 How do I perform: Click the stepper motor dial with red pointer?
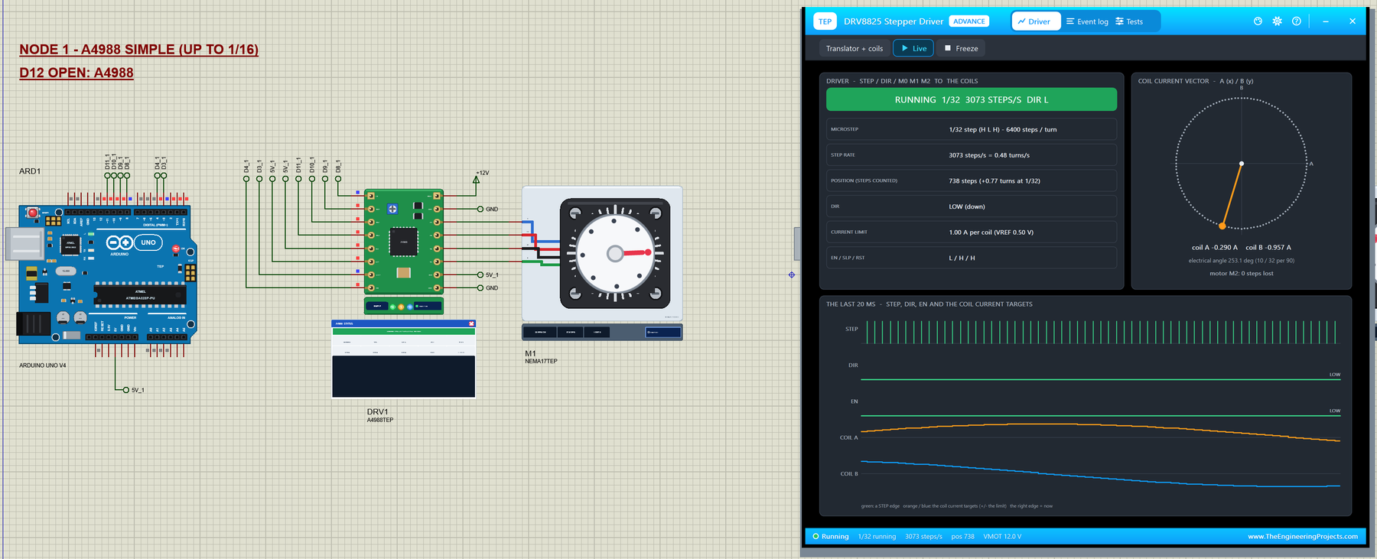[x=615, y=253]
